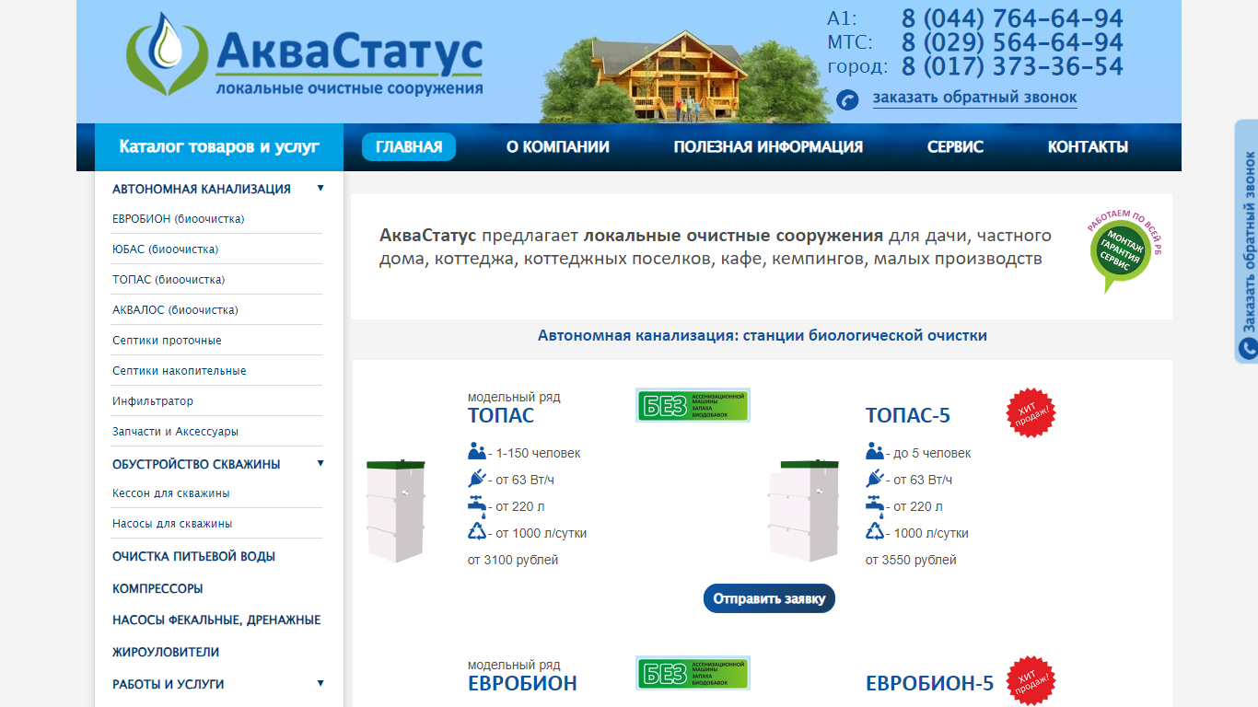
Task: Open the ЕВРОБИОН model range title
Action: 522,683
